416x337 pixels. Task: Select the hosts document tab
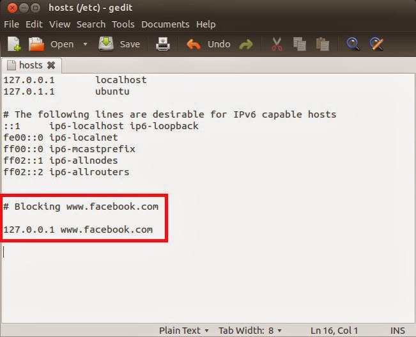(x=31, y=65)
